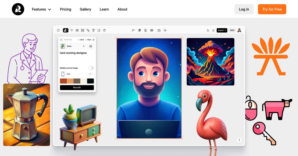
Task: Click the Try for Free button
Action: [272, 9]
